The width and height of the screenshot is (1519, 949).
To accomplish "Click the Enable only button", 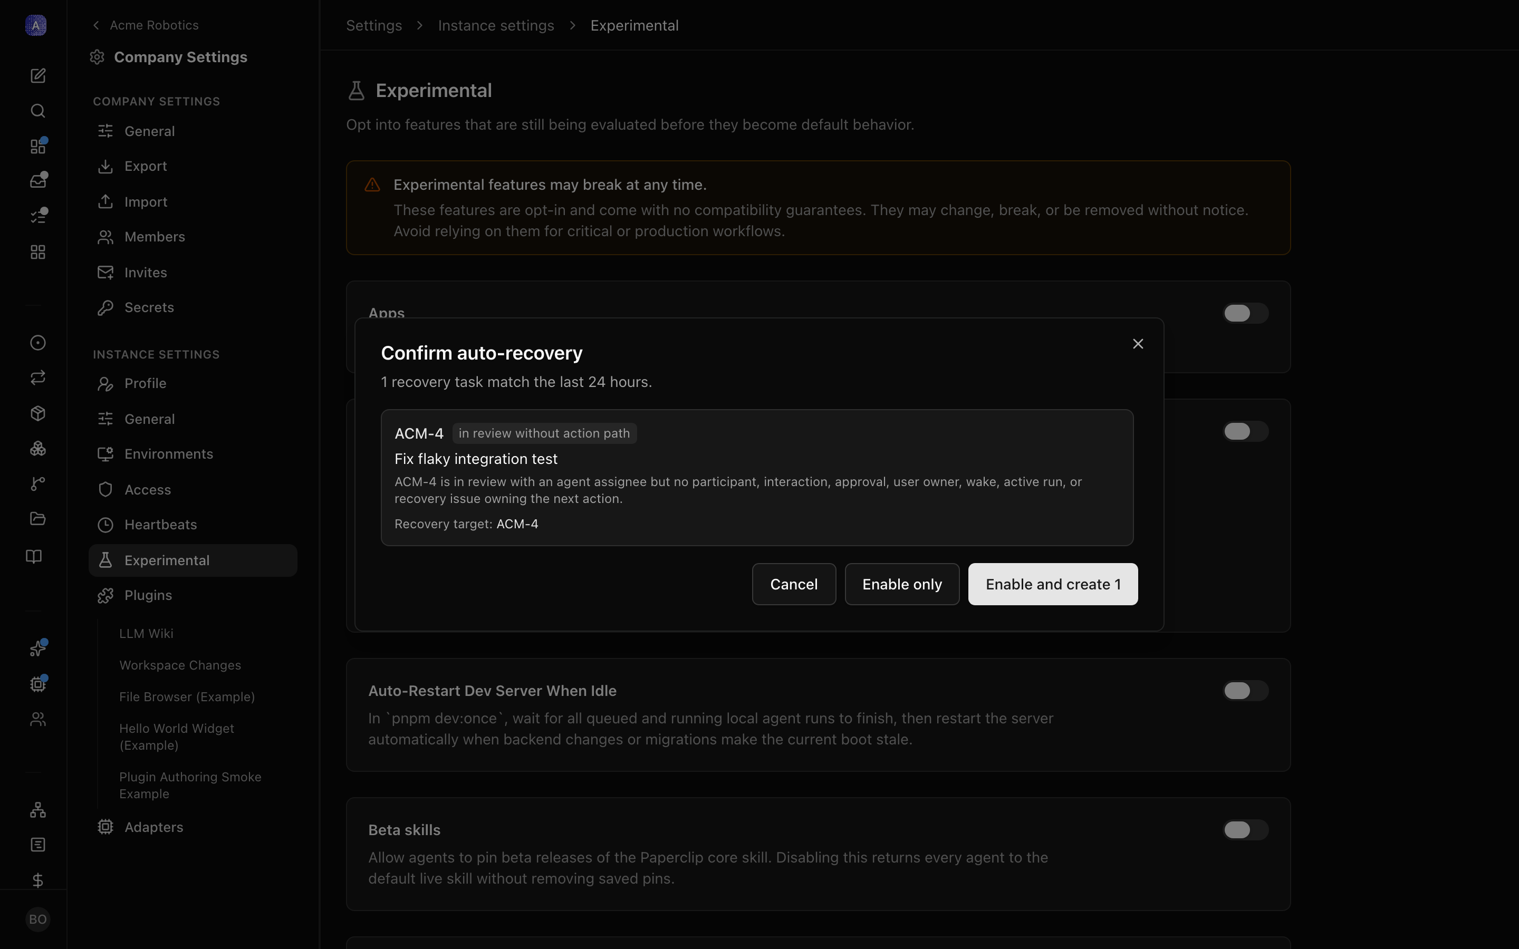I will point(901,584).
